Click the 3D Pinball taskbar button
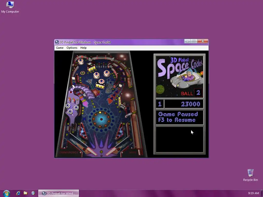 tap(59, 193)
